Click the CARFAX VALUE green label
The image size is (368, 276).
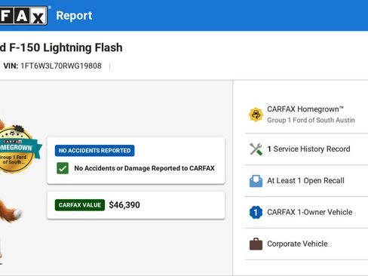(x=80, y=205)
